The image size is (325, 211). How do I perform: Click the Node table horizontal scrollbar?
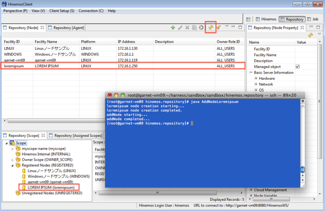tap(56, 121)
